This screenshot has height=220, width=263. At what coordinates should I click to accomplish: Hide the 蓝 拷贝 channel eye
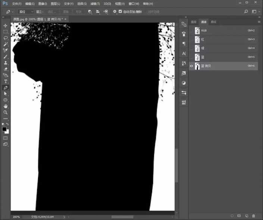(192, 66)
